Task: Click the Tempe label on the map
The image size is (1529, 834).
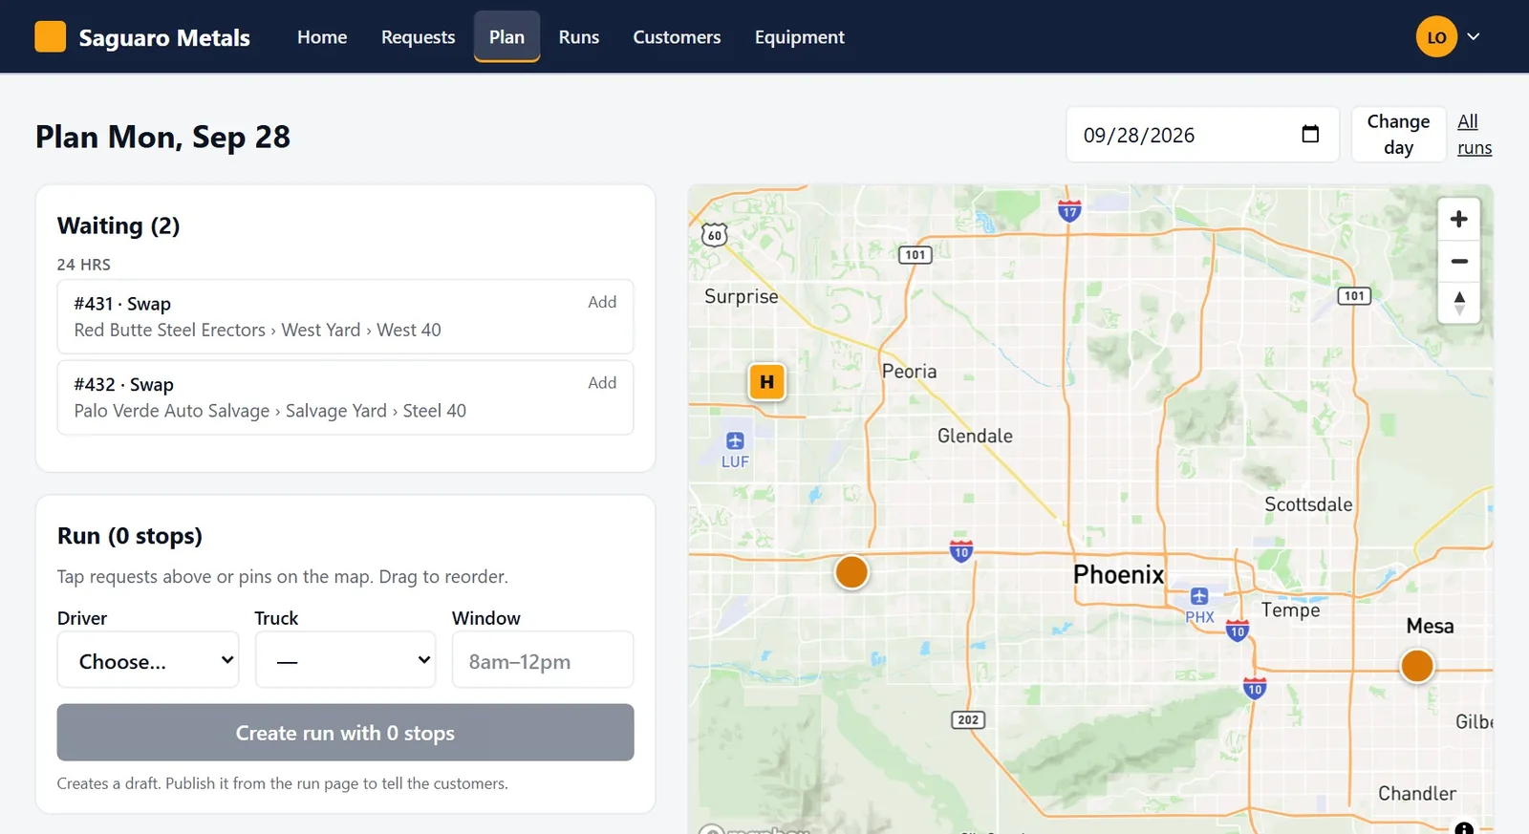Action: coord(1290,610)
